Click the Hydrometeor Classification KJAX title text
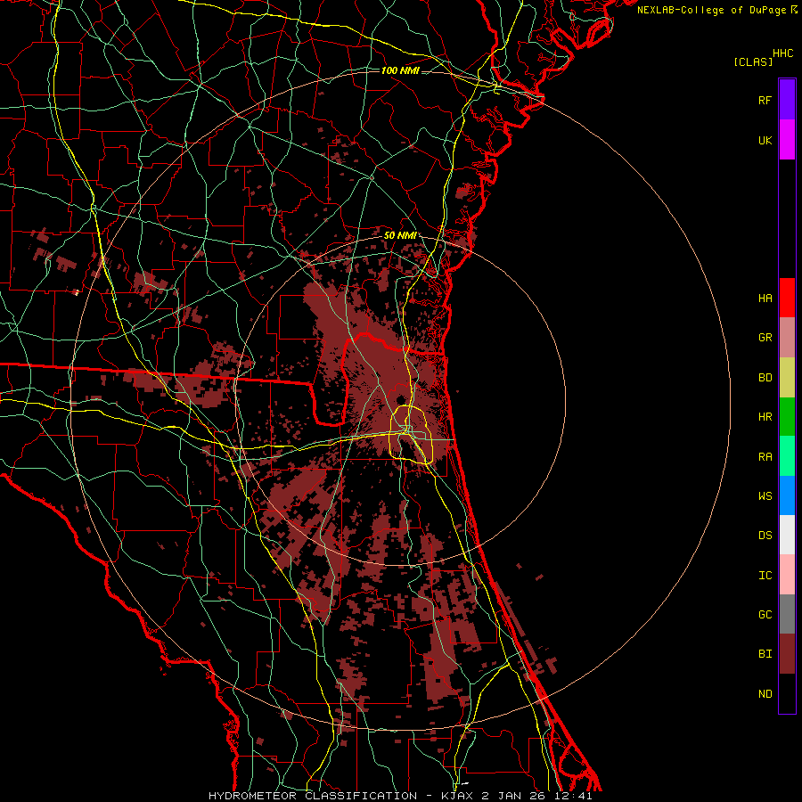The height and width of the screenshot is (802, 802). click(400, 796)
